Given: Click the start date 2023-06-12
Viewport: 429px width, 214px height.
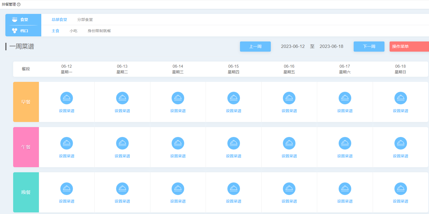Looking at the screenshot, I should [293, 47].
